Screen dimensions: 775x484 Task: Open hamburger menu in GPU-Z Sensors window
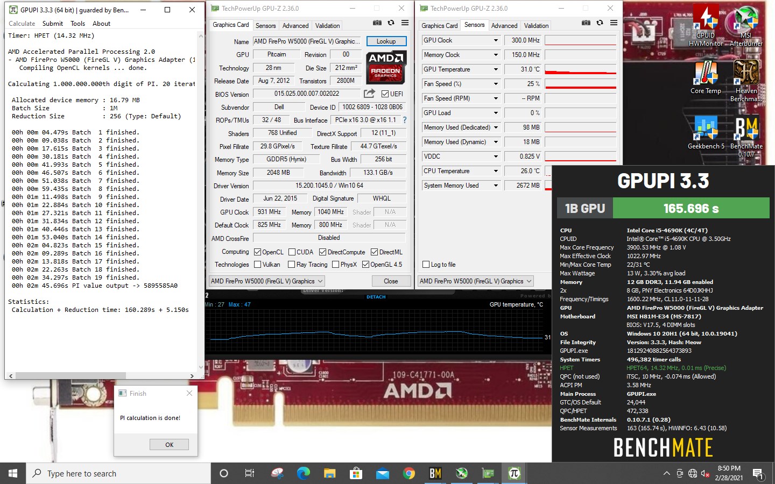point(614,23)
